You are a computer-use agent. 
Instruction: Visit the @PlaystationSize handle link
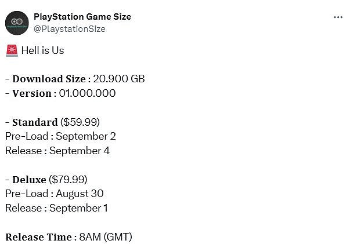click(x=70, y=28)
